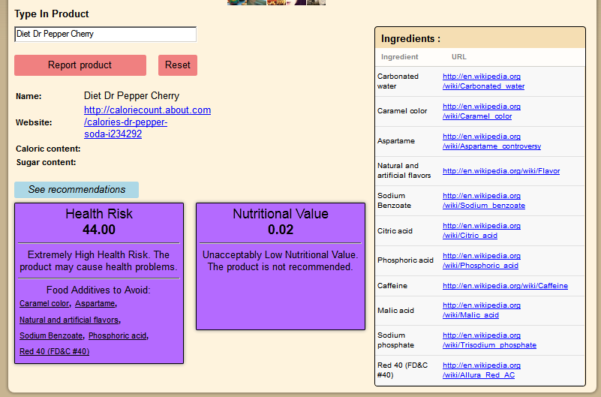
Task: Select the Malic acid ingredient cell
Action: [x=395, y=311]
